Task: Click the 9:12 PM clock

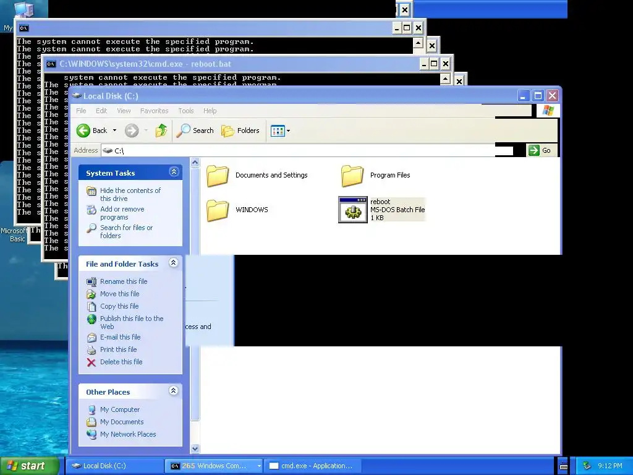Action: 610,466
